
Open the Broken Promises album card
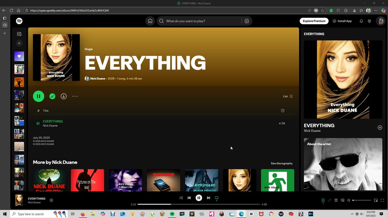tap(201, 180)
